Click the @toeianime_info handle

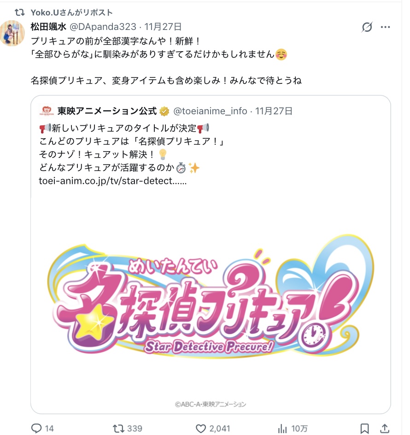tap(210, 111)
